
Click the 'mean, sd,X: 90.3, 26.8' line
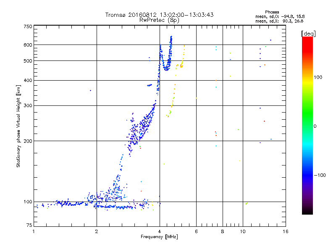279,21
